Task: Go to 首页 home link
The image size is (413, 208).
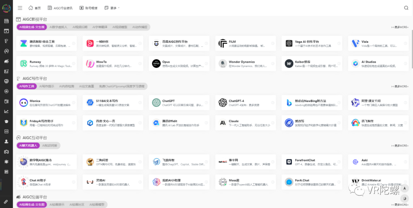Action: point(34,8)
